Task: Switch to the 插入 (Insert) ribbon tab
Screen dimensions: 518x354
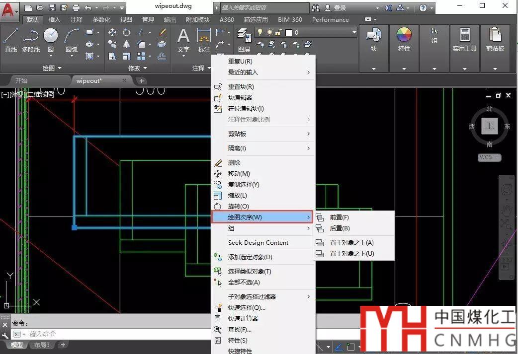Action: (x=55, y=20)
